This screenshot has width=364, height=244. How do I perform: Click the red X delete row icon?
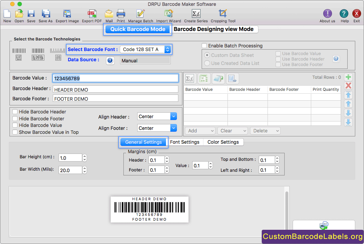(x=348, y=86)
